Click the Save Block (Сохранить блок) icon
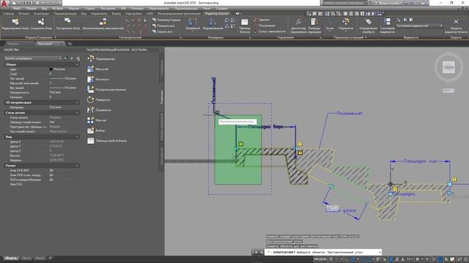The width and height of the screenshot is (469, 263). click(x=41, y=22)
